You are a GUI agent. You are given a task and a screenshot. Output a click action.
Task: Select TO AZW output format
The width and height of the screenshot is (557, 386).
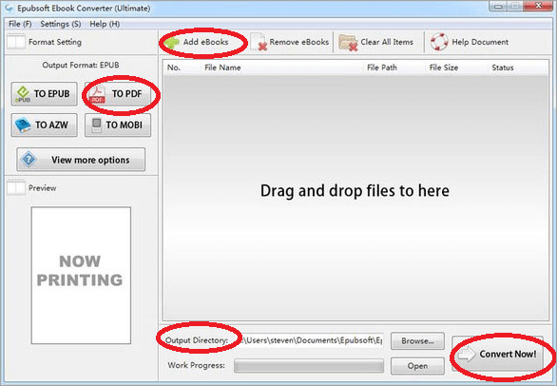tap(44, 125)
